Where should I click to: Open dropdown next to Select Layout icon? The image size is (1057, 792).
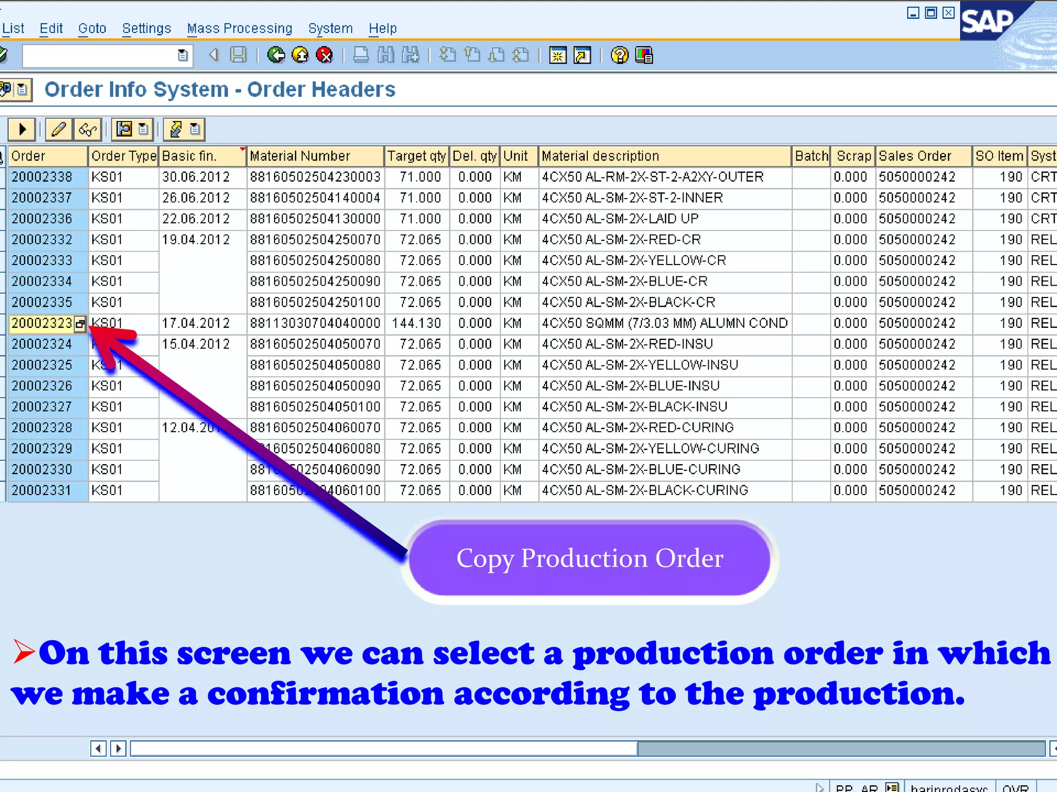pos(144,129)
